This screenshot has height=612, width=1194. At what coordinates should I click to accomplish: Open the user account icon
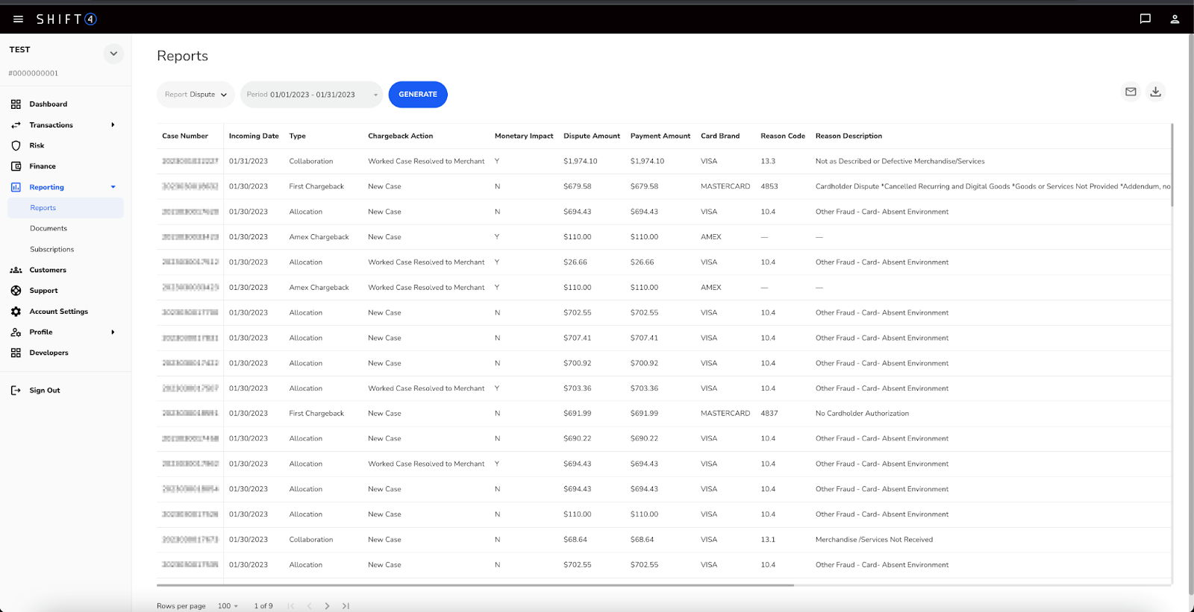click(x=1175, y=19)
